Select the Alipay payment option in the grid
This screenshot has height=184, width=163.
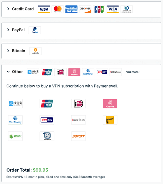(15, 104)
